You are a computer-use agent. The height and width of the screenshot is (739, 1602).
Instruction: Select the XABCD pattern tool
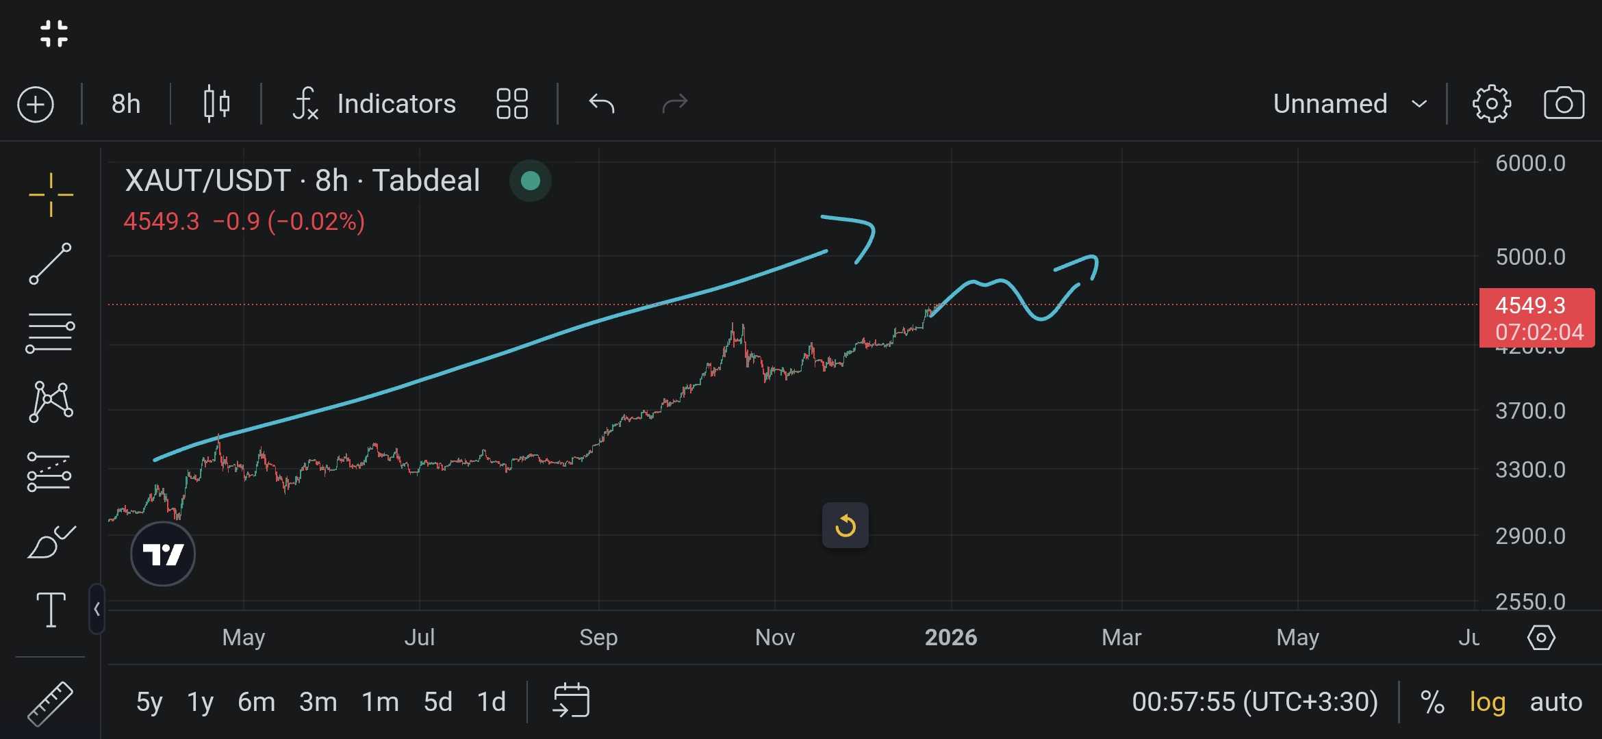point(51,402)
